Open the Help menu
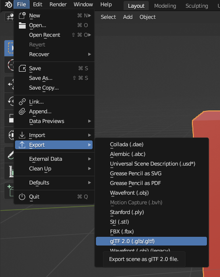 106,4
